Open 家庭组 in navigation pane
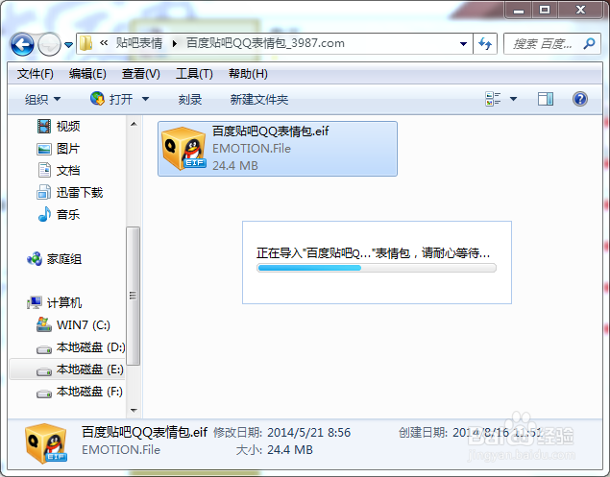 (64, 259)
